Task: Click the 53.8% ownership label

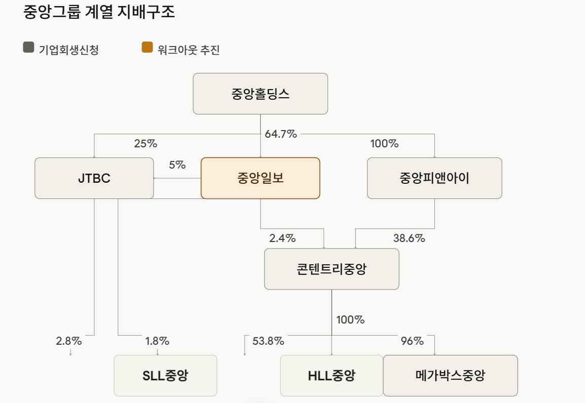Action: coord(268,341)
